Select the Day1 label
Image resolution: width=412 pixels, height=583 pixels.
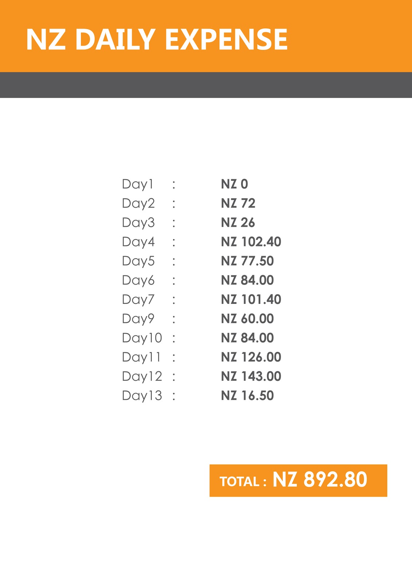point(138,184)
